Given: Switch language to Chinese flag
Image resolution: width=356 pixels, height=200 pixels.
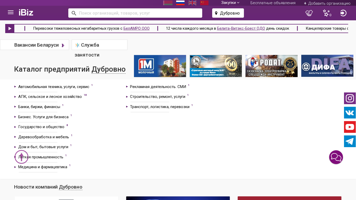Looking at the screenshot, I should 204,3.
